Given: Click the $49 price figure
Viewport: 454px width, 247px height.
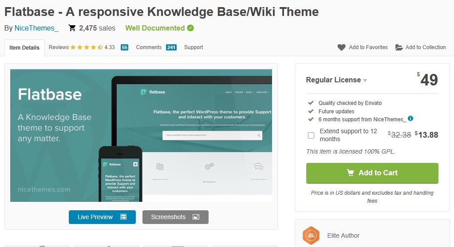Looking at the screenshot, I should [427, 79].
